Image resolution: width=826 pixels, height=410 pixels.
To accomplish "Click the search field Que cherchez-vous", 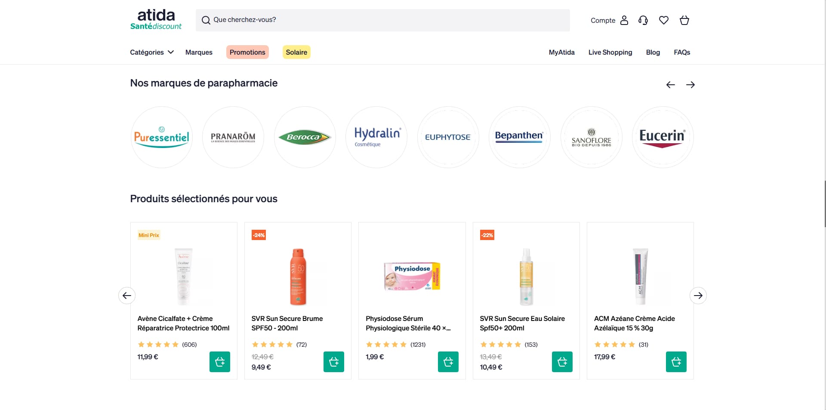I will coord(383,20).
